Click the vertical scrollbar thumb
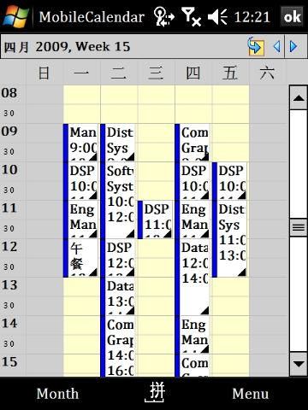Image resolution: width=308 pixels, height=410 pixels. 299,227
